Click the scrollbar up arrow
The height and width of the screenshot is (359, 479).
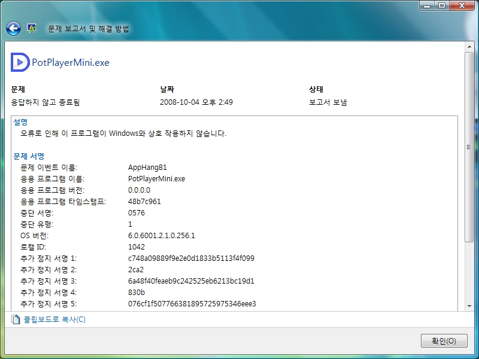pos(469,47)
